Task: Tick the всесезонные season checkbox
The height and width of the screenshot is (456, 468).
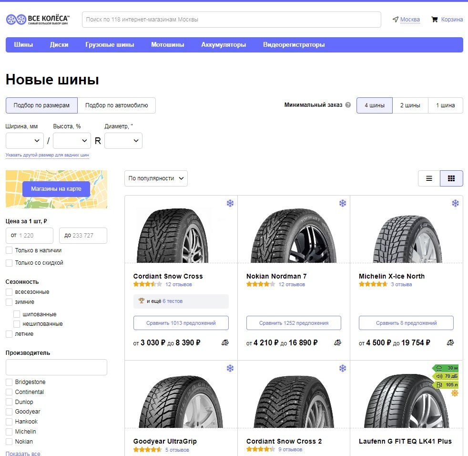Action: tap(9, 292)
